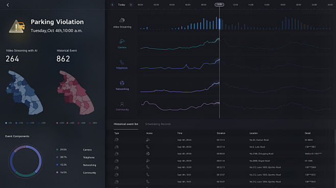Viewport: 336px width, 188px height.
Task: Click the 'No.20, Haitan Road' location cell
Action: point(259,140)
